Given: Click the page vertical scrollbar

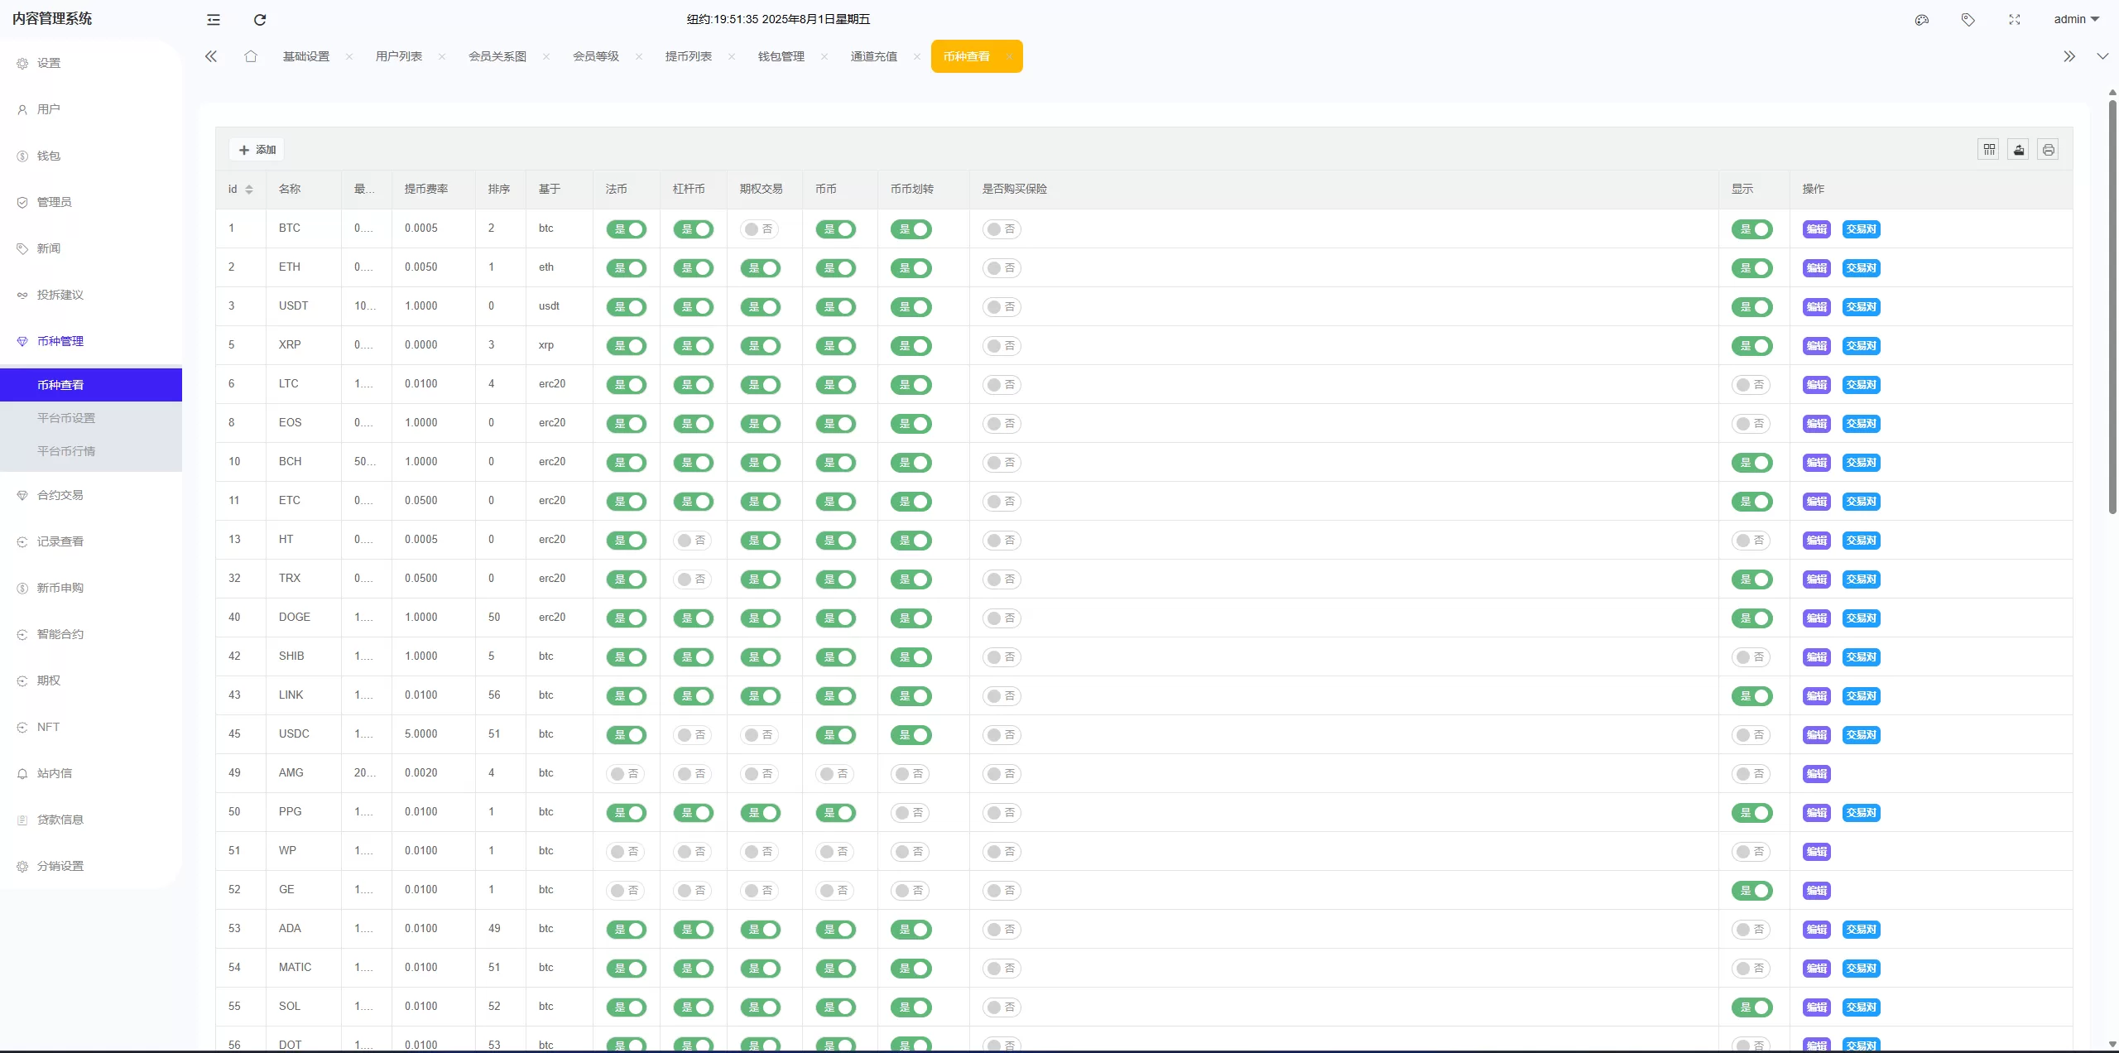Looking at the screenshot, I should click(x=2112, y=306).
